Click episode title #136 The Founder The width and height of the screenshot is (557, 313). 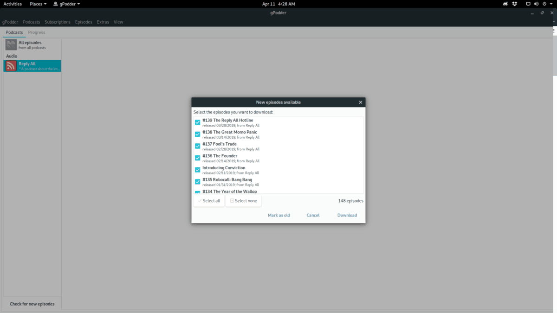pos(220,156)
